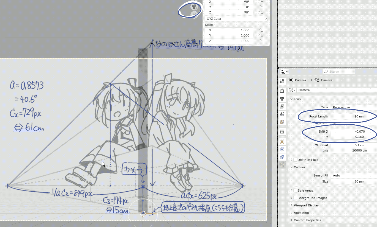Open the XYZ Euler rotation mode dropdown
The width and height of the screenshot is (377, 227).
click(x=236, y=19)
